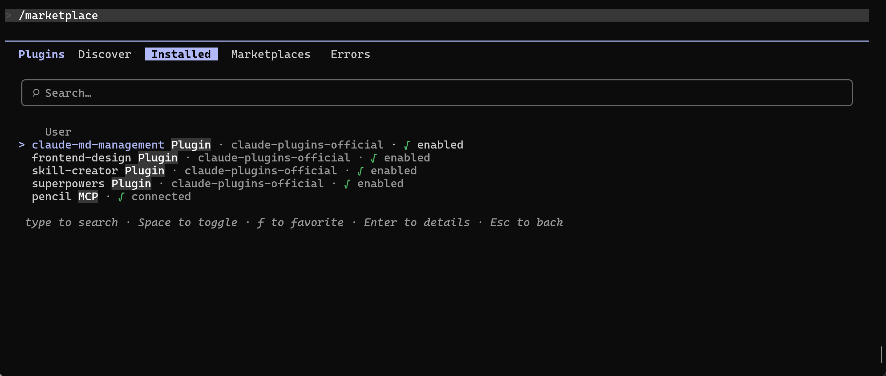The image size is (886, 376).
Task: Click the 'Space to toggle' hint
Action: pos(188,223)
